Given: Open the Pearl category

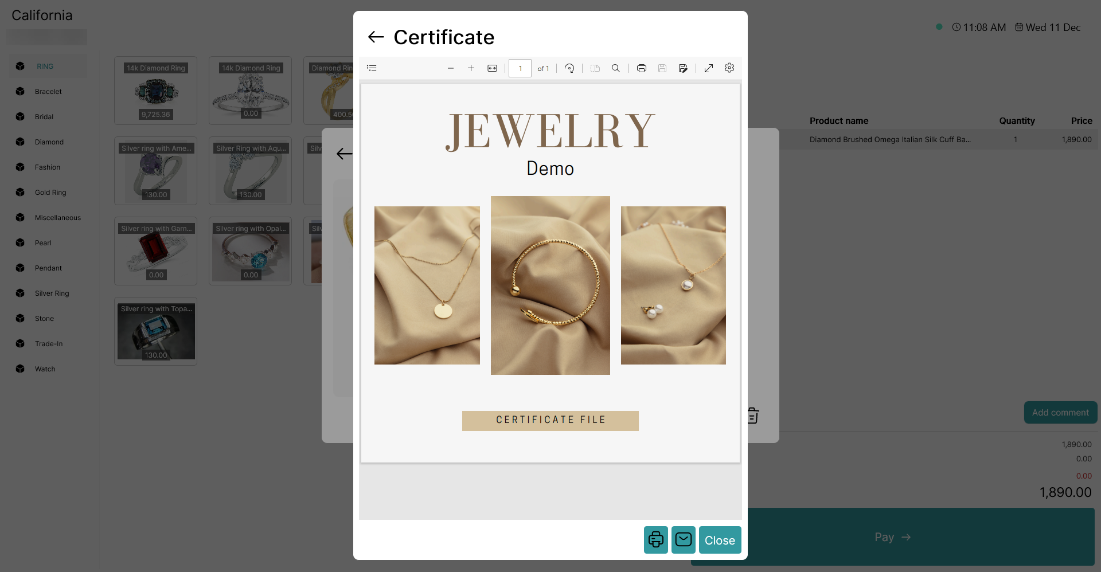Looking at the screenshot, I should 48,243.
